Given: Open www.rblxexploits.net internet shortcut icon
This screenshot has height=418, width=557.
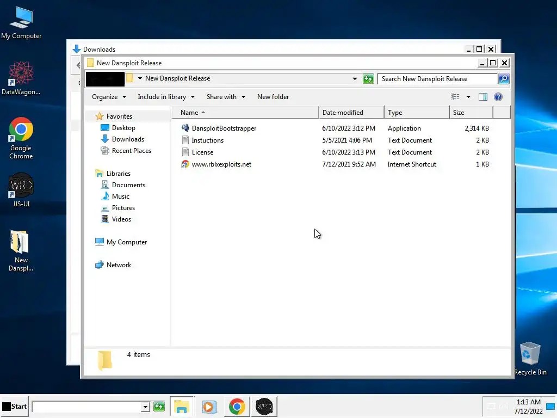Looking at the screenshot, I should [185, 164].
